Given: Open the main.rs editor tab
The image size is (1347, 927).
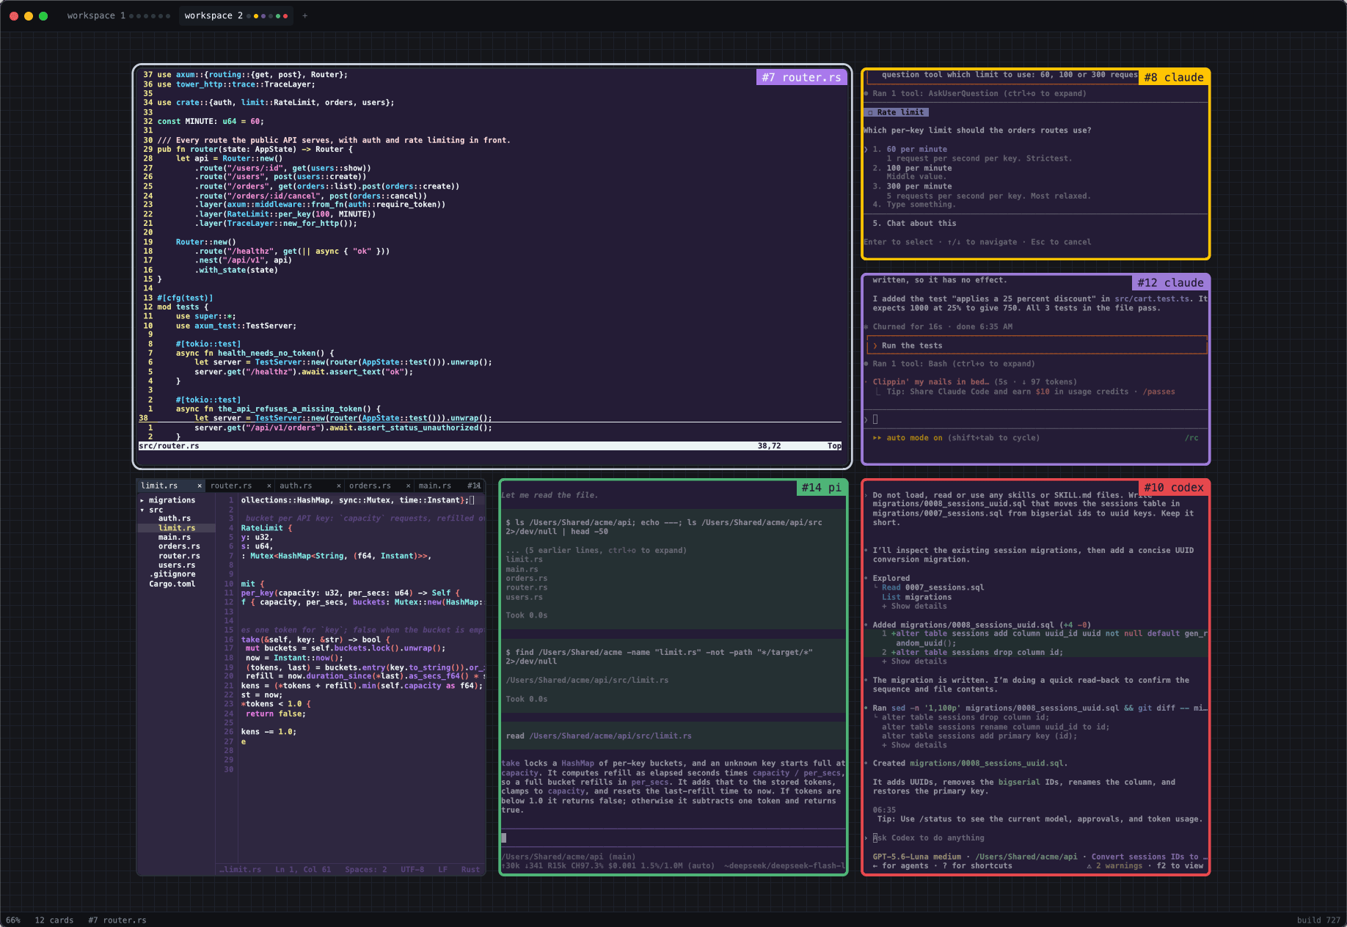Looking at the screenshot, I should [435, 486].
